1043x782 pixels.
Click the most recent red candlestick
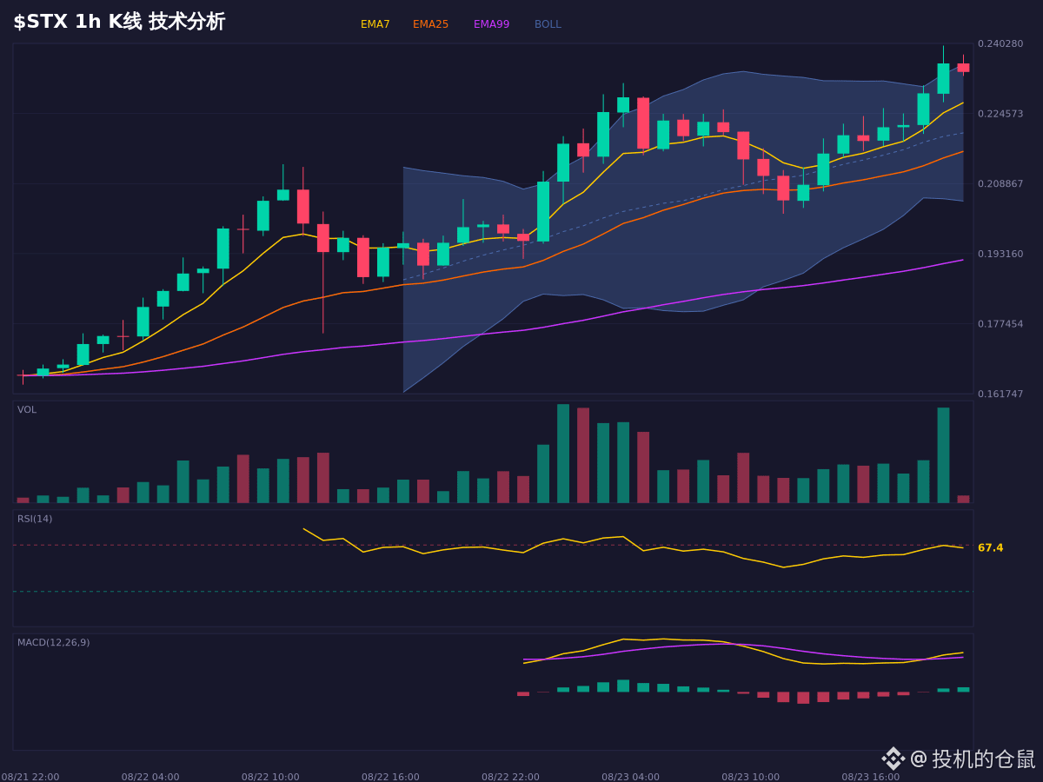tap(963, 67)
